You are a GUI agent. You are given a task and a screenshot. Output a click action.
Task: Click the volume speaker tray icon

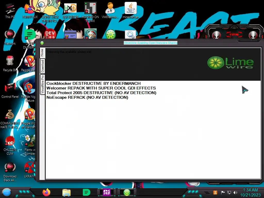click(x=235, y=192)
